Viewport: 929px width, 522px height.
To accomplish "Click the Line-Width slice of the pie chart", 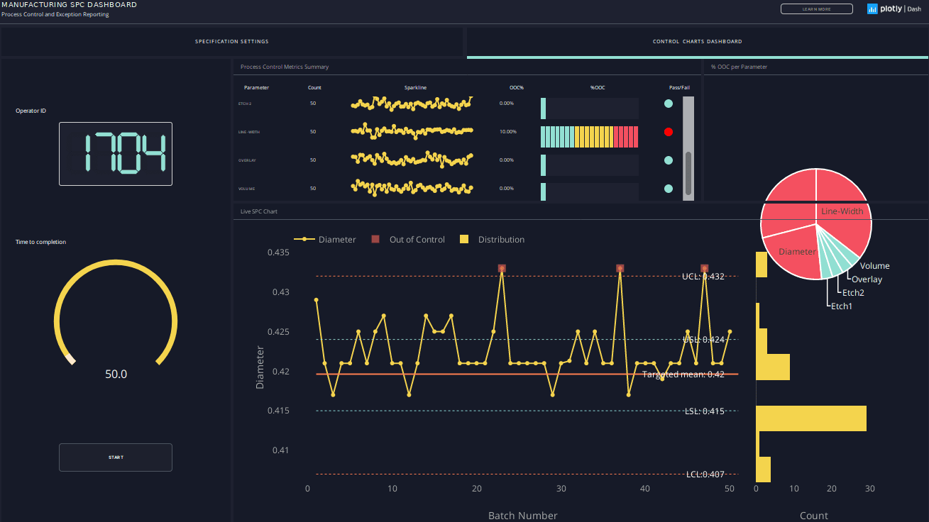I will tap(842, 211).
